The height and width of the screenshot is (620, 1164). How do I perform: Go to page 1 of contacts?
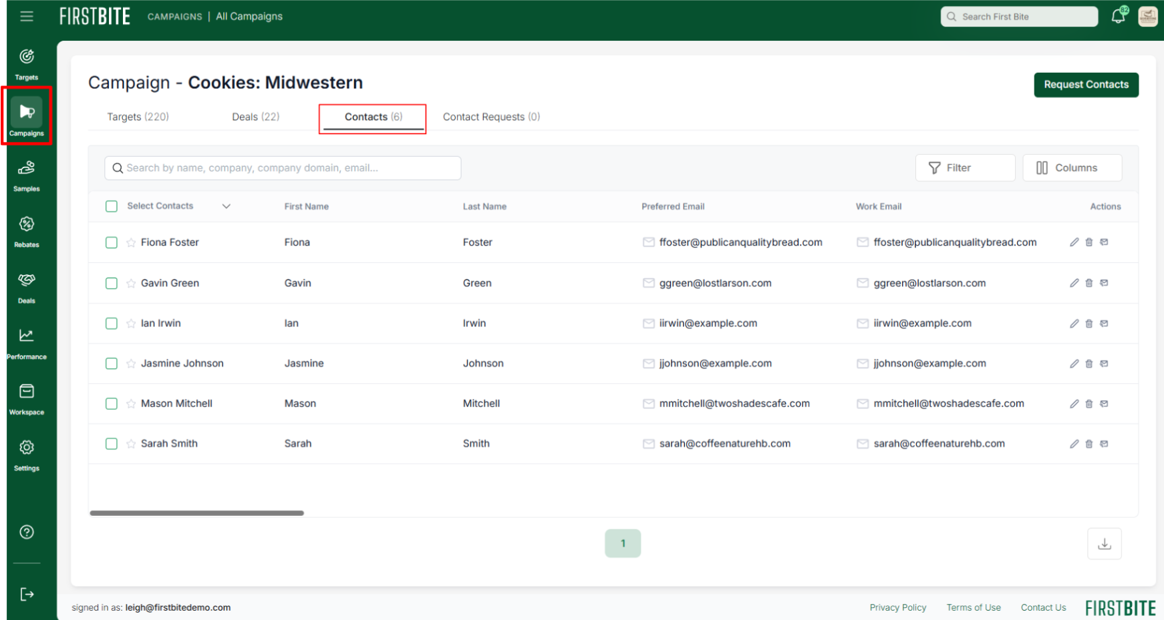click(x=623, y=543)
